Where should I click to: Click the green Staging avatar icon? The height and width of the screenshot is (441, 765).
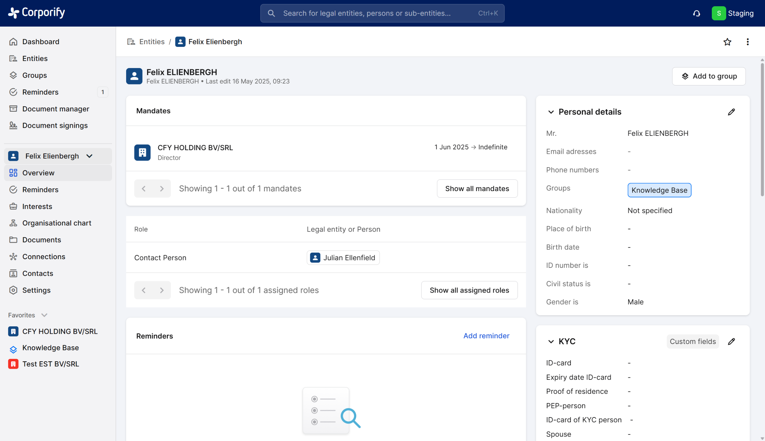click(x=718, y=13)
